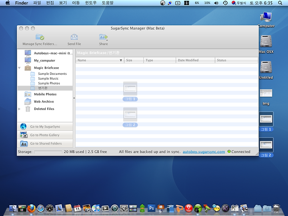
Task: Sort by the Type column header
Action: pos(160,60)
